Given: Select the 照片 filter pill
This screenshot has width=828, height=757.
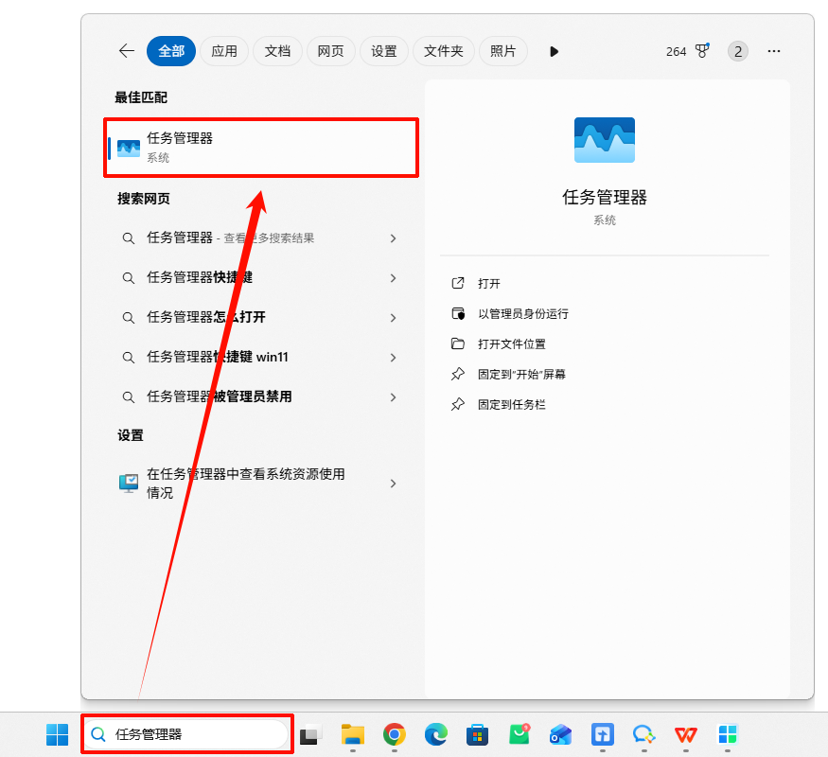Looking at the screenshot, I should pos(503,51).
